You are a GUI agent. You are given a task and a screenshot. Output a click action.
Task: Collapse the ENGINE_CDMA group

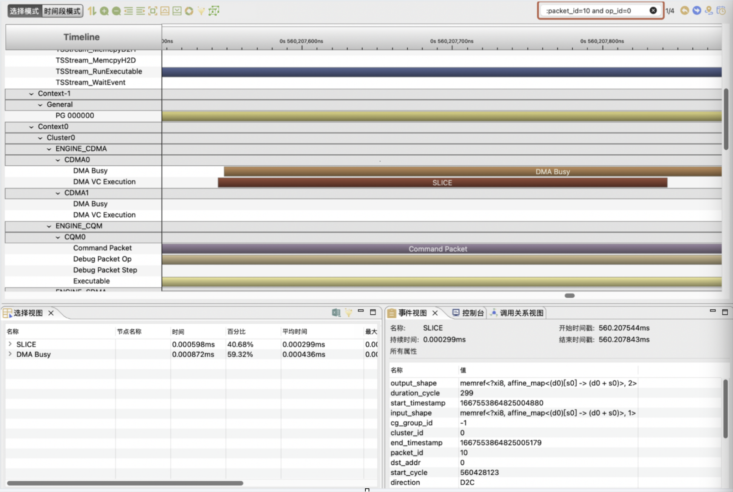pyautogui.click(x=49, y=149)
